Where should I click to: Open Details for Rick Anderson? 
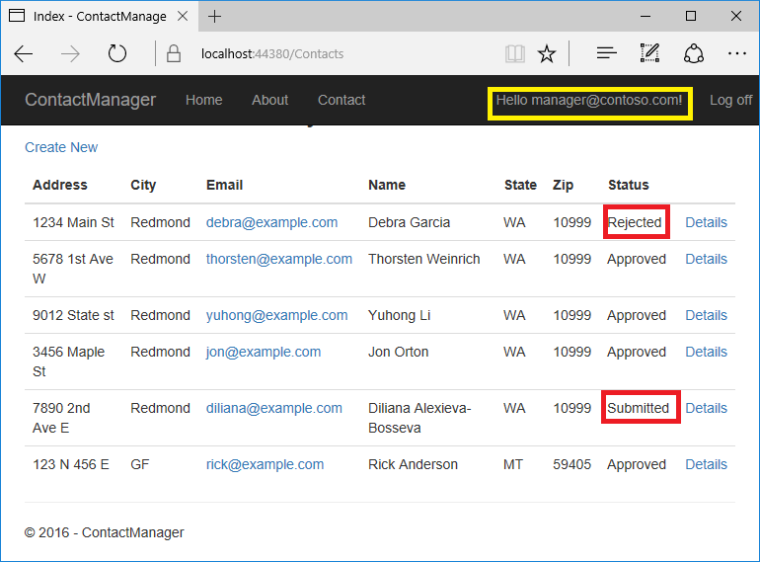pyautogui.click(x=706, y=464)
